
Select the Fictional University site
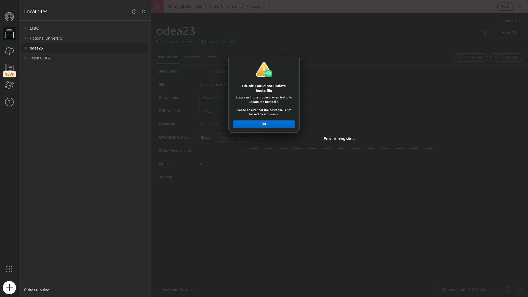[x=46, y=38]
